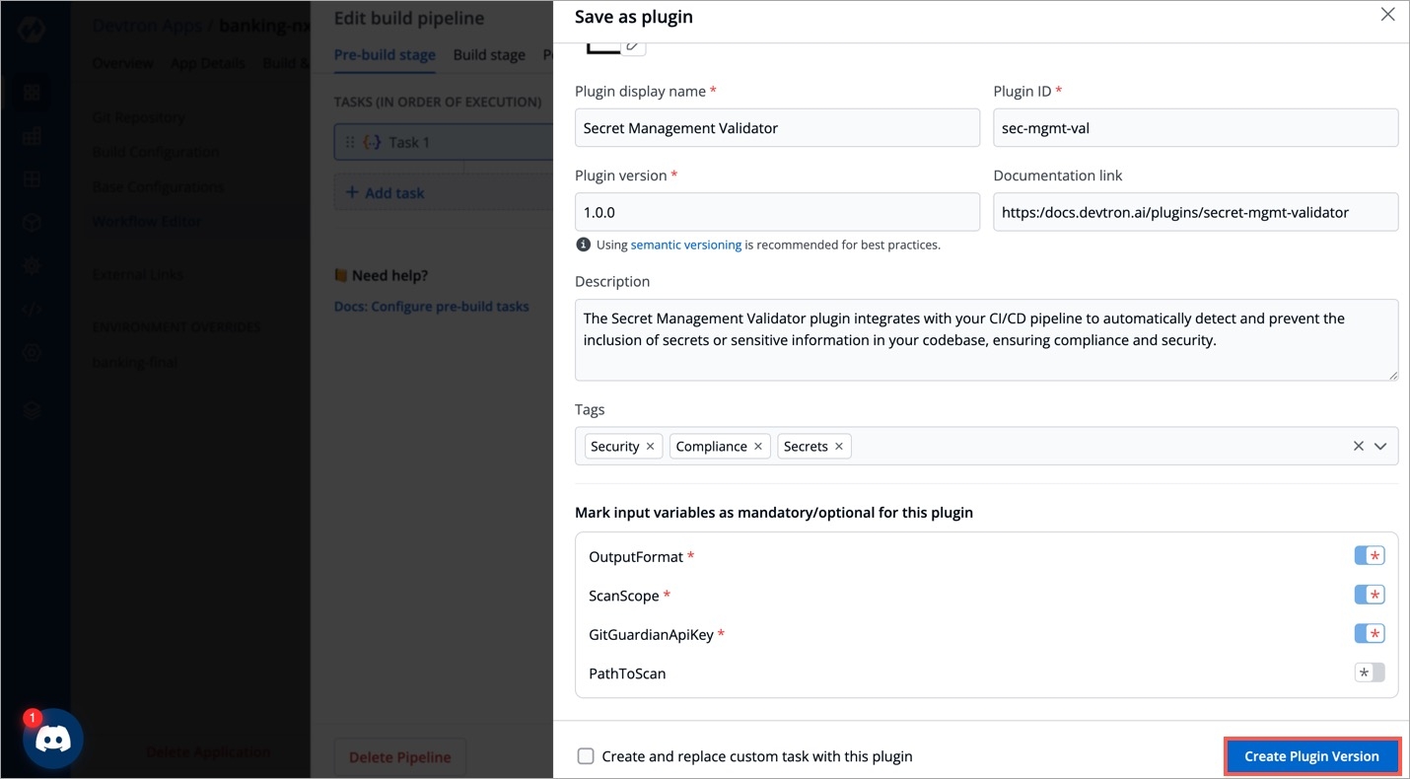
Task: Expand the Tags dropdown arrow
Action: (1380, 447)
